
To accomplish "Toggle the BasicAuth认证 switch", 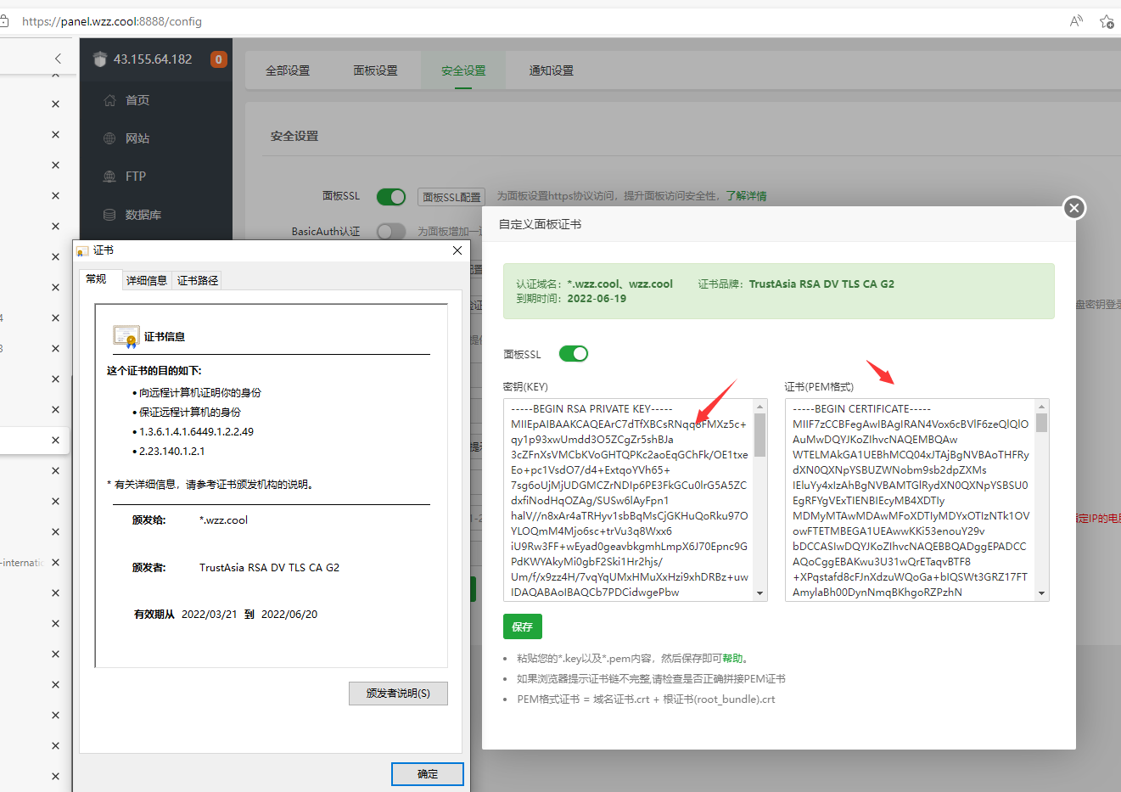I will point(391,231).
